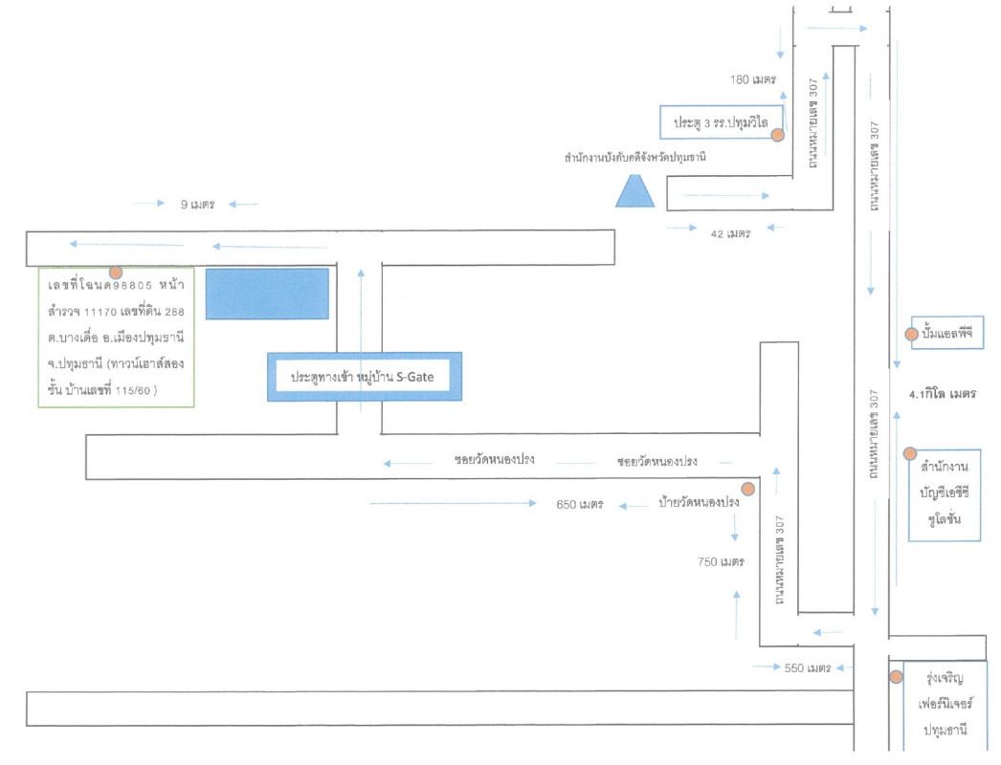Select the 750 เมตร distance label
Viewport: 1001px width, 765px height.
click(x=722, y=562)
